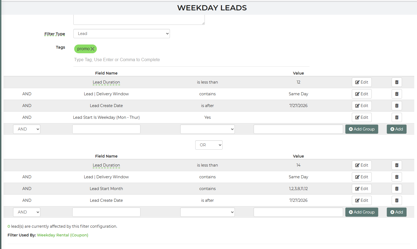Image resolution: width=417 pixels, height=249 pixels.
Task: Click the value 12 in first group
Action: (298, 82)
